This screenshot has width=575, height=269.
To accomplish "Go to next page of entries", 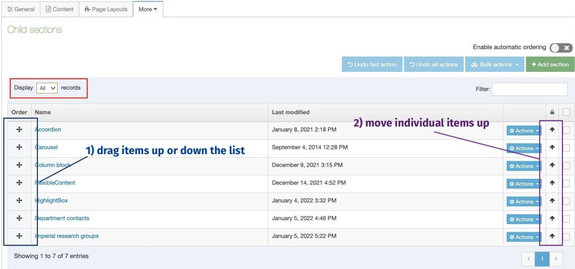I will (x=556, y=259).
